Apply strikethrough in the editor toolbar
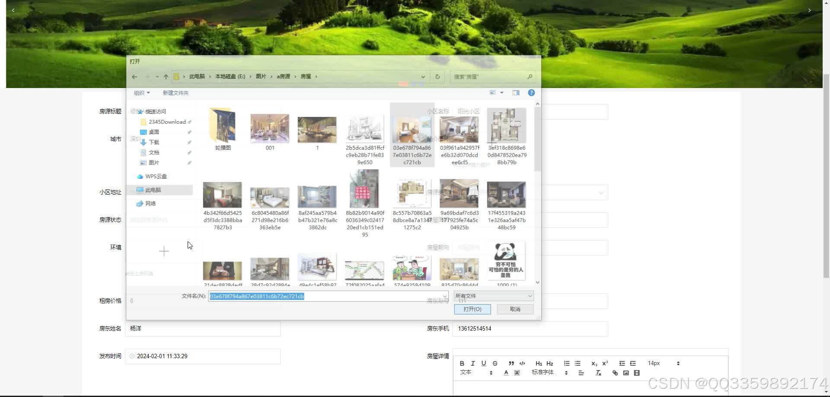 coord(495,363)
